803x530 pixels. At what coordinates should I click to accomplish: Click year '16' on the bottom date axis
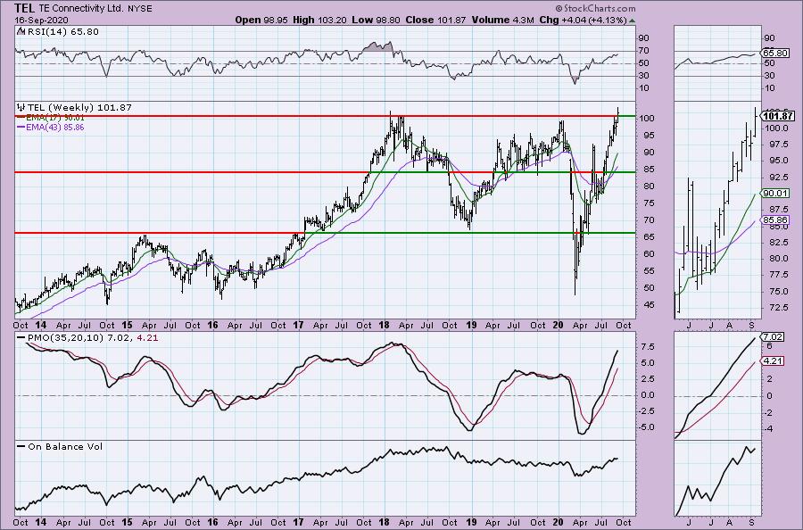point(212,522)
